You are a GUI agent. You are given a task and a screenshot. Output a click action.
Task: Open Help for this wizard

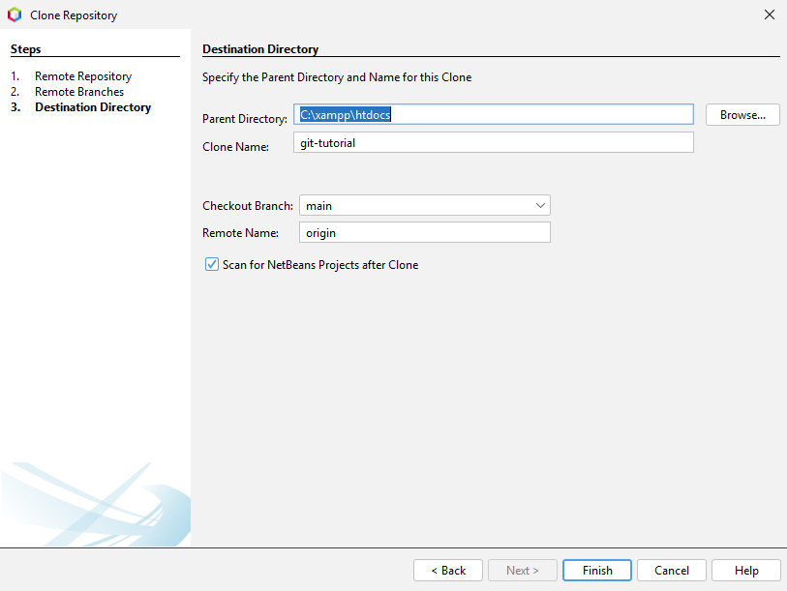746,570
